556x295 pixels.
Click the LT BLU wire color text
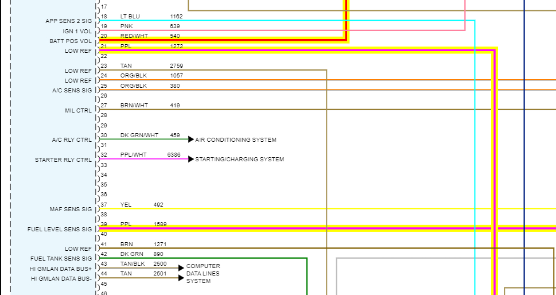click(x=130, y=16)
